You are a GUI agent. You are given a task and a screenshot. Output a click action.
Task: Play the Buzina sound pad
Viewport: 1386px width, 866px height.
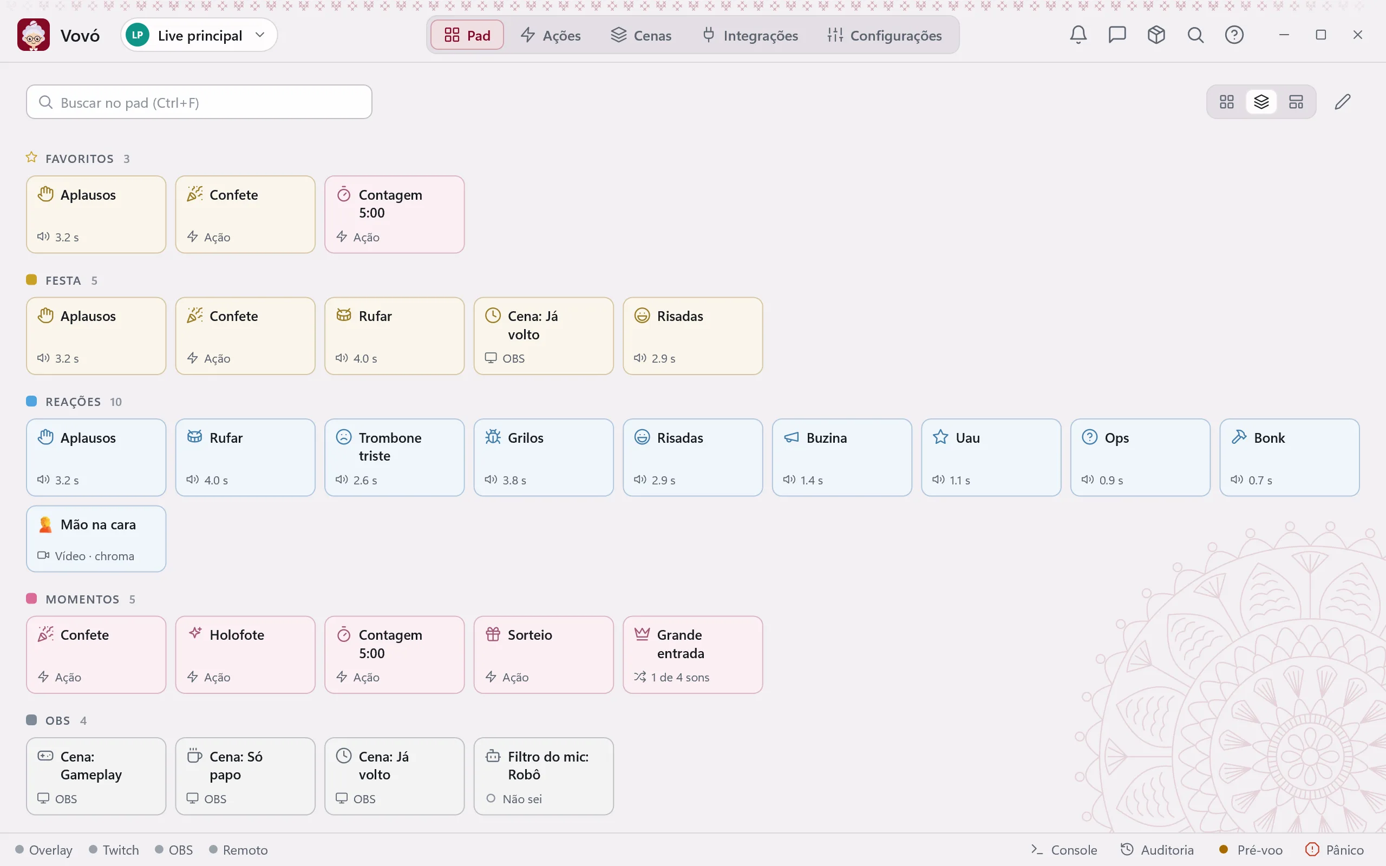click(x=842, y=458)
